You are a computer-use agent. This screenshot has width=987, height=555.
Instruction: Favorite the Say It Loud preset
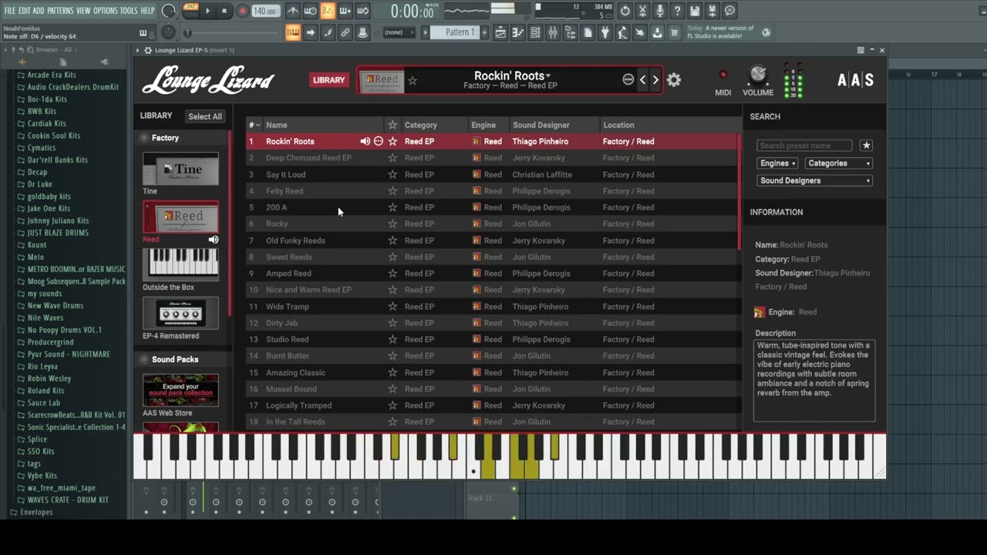392,174
